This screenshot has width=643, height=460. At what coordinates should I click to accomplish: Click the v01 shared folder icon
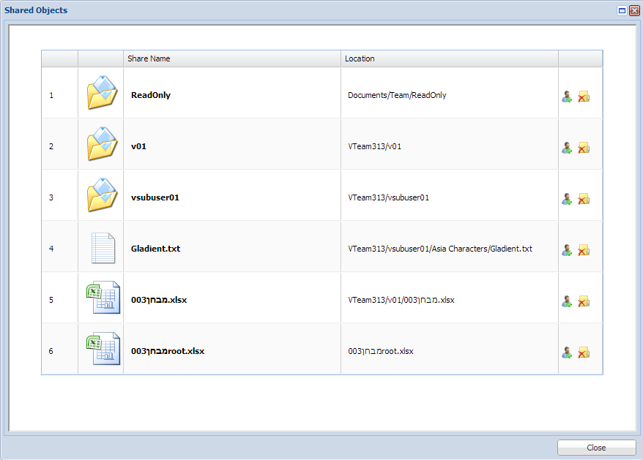pos(102,144)
